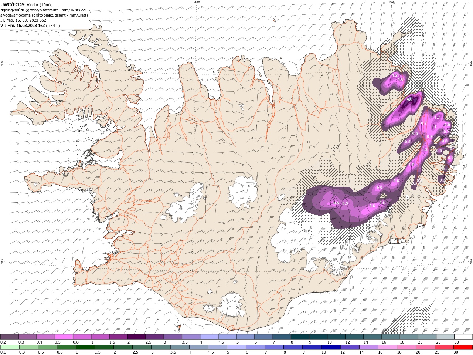Click the 4.0 precipitation value on the map
This screenshot has height=355, width=473.
click(409, 99)
